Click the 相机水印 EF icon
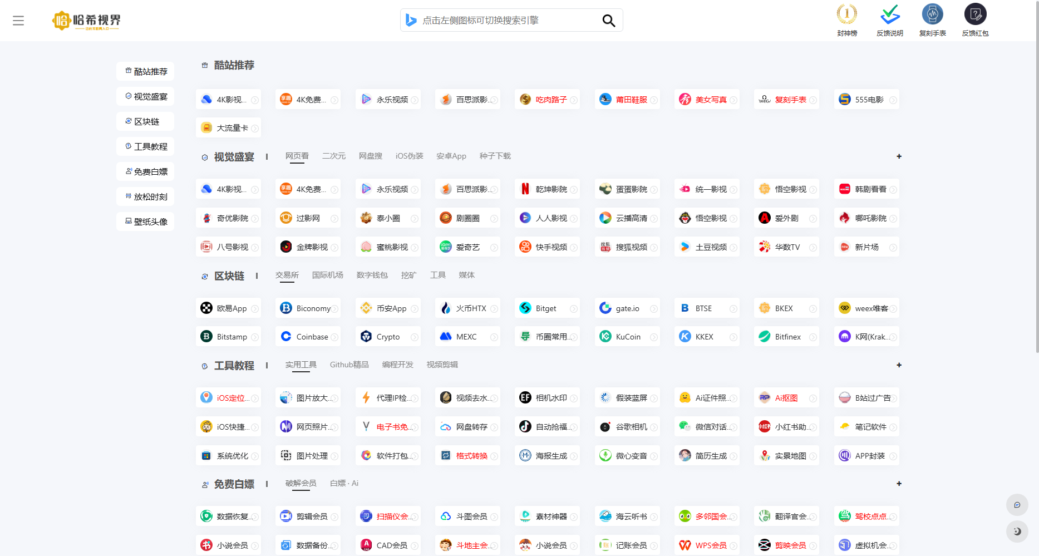Viewport: 1039px width, 556px height. (x=525, y=398)
